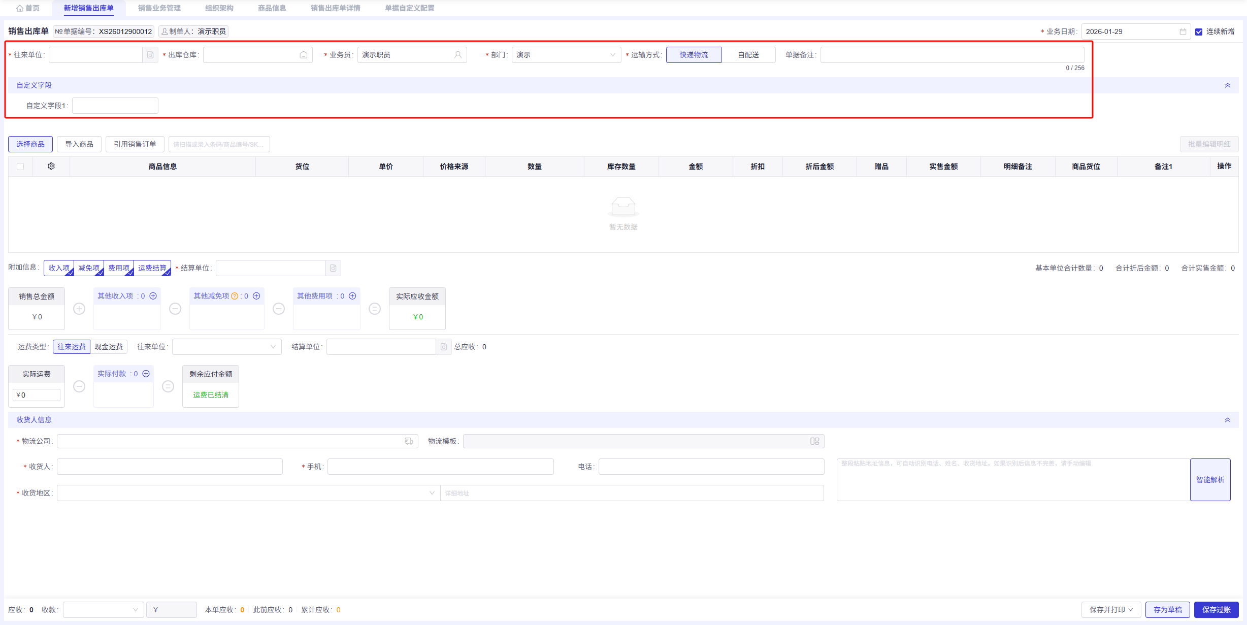Viewport: 1247px width, 625px height.
Task: Click the warehouse icon in 出库仓库 field
Action: pyautogui.click(x=304, y=55)
